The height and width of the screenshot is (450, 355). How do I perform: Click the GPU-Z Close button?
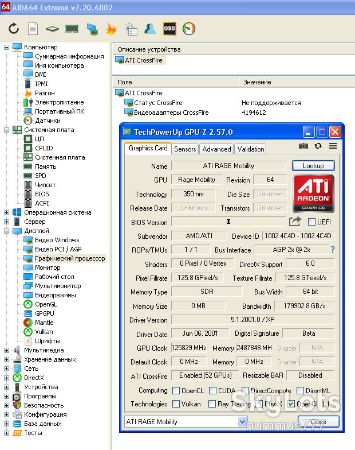tap(318, 421)
